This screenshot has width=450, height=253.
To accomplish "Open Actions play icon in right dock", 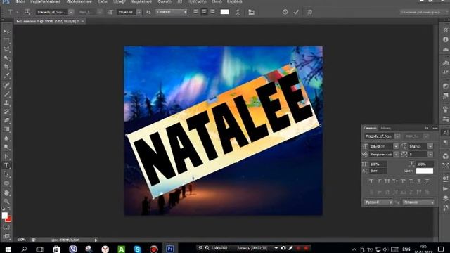I will (x=445, y=189).
